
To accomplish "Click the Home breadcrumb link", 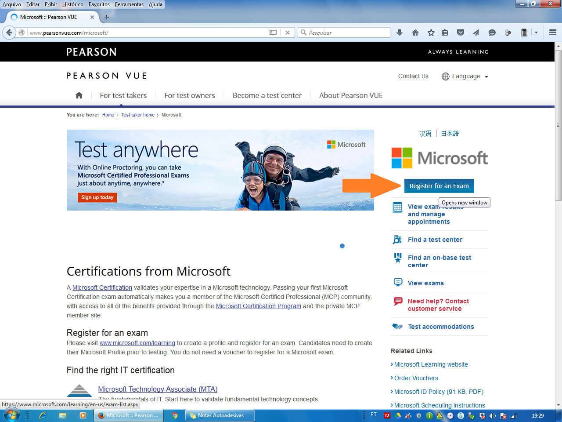I will click(108, 115).
